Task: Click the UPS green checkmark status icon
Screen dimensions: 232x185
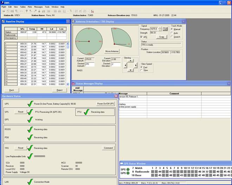Action: click(x=30, y=104)
